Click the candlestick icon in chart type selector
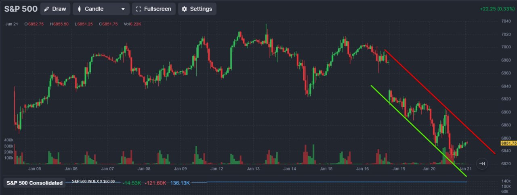The height and width of the screenshot is (195, 517). 79,9
